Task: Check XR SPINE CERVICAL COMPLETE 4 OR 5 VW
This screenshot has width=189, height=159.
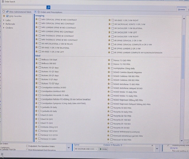Action: [113, 44]
